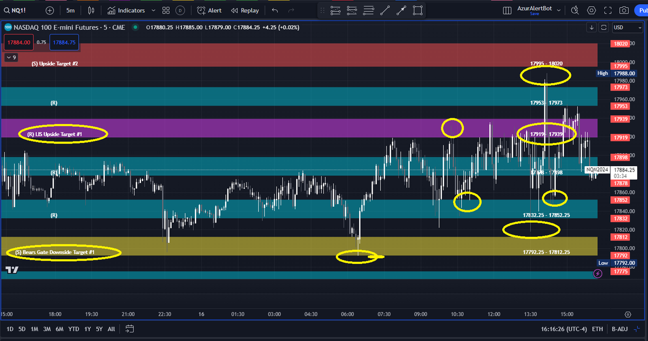Select the first Fib-style tool in favorites bar

335,10
